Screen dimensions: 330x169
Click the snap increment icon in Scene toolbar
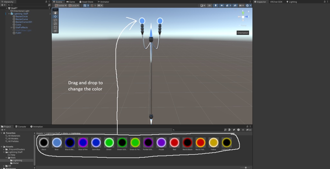coord(92,5)
